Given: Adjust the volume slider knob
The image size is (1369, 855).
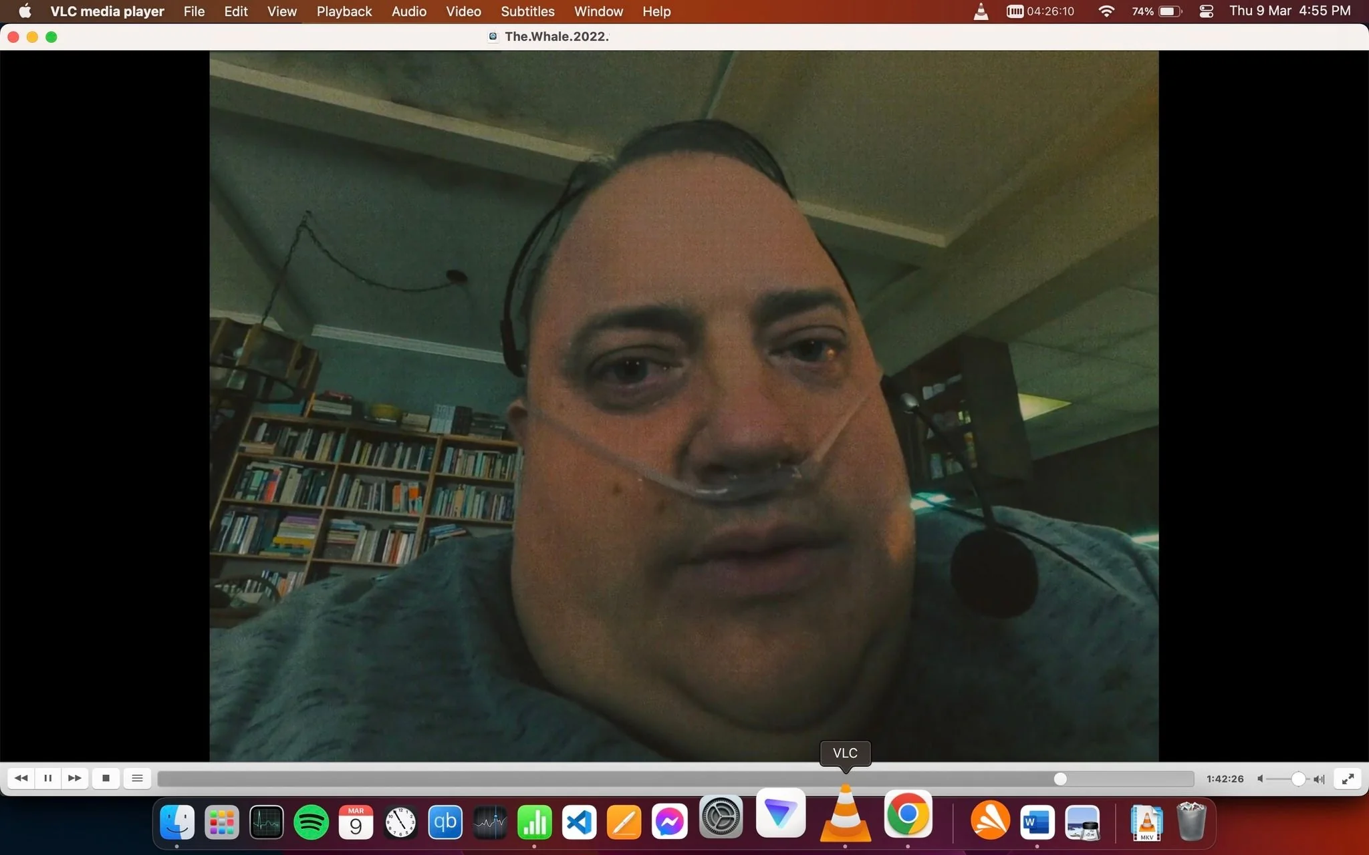Looking at the screenshot, I should (x=1298, y=779).
